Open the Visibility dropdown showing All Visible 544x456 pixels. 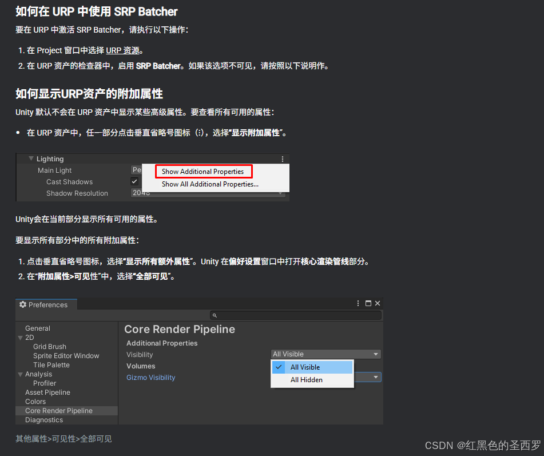(x=326, y=354)
